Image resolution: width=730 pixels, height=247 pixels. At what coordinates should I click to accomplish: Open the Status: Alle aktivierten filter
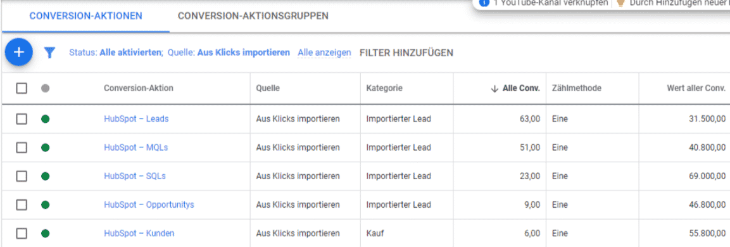[x=116, y=53]
